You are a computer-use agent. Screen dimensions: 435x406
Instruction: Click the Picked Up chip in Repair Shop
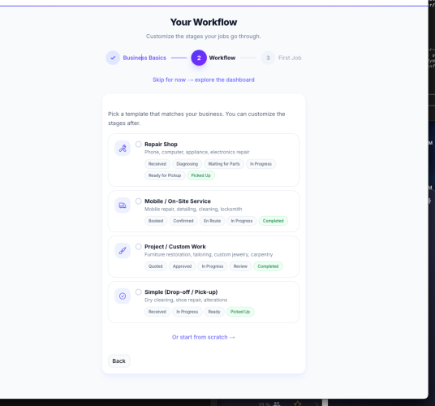(x=200, y=175)
